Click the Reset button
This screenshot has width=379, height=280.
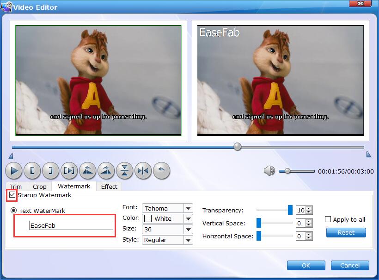346,233
